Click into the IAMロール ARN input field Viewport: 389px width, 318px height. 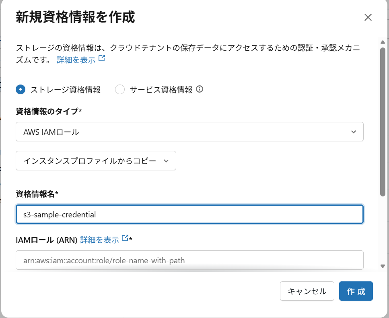[189, 260]
